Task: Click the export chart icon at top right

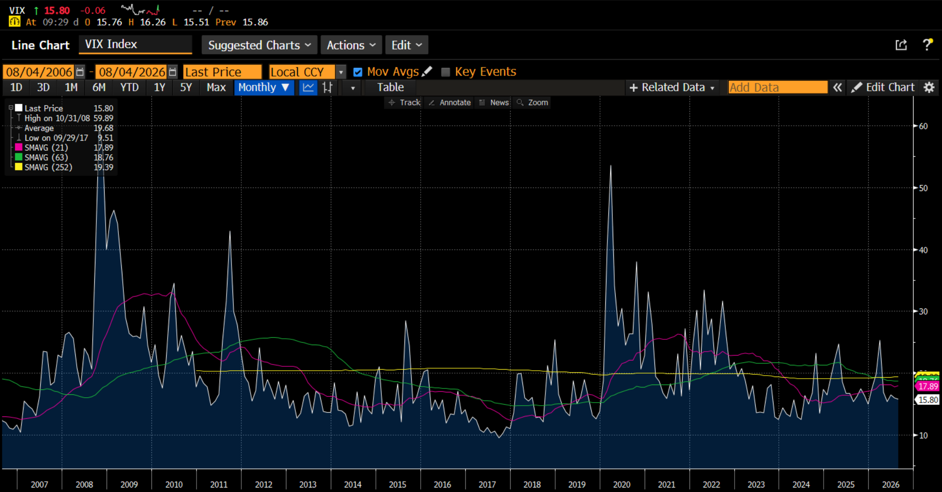Action: pos(901,45)
